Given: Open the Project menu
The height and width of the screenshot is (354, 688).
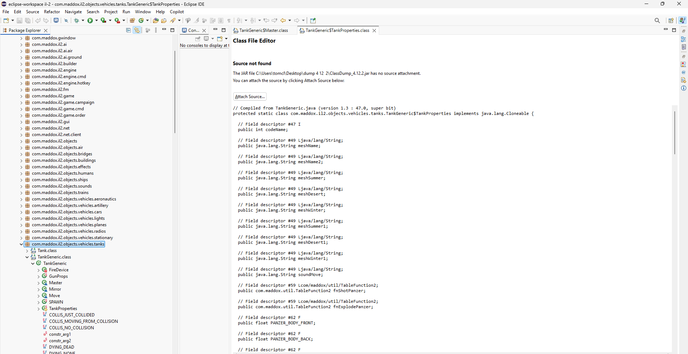Looking at the screenshot, I should tap(111, 12).
